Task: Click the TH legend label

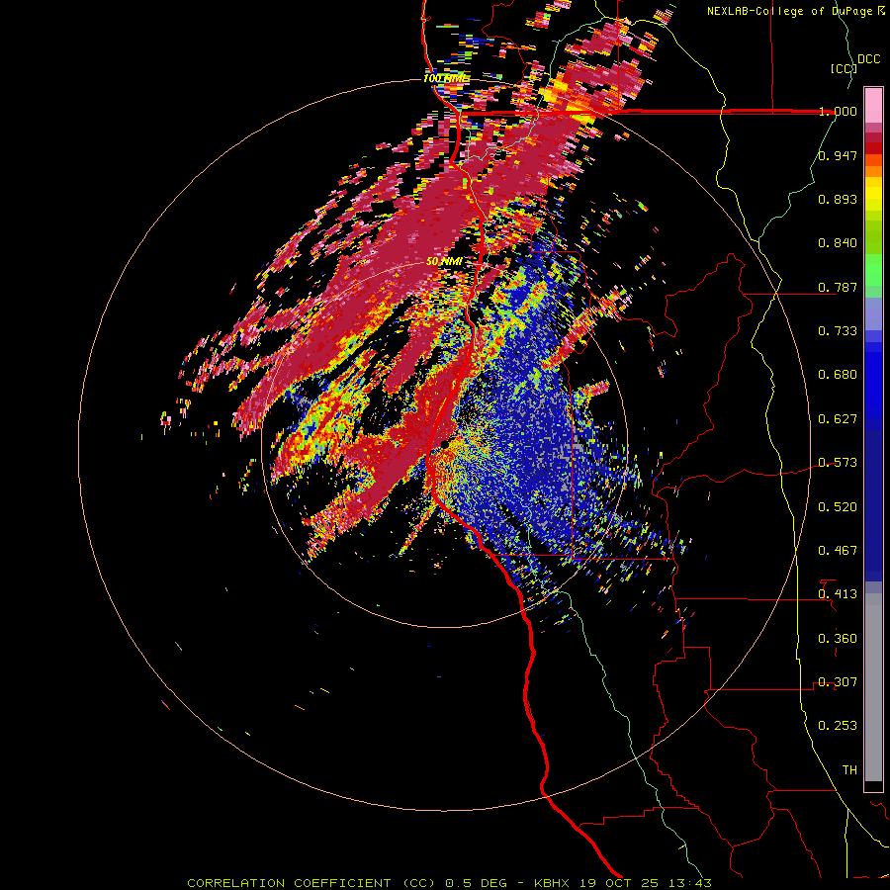Action: [849, 770]
